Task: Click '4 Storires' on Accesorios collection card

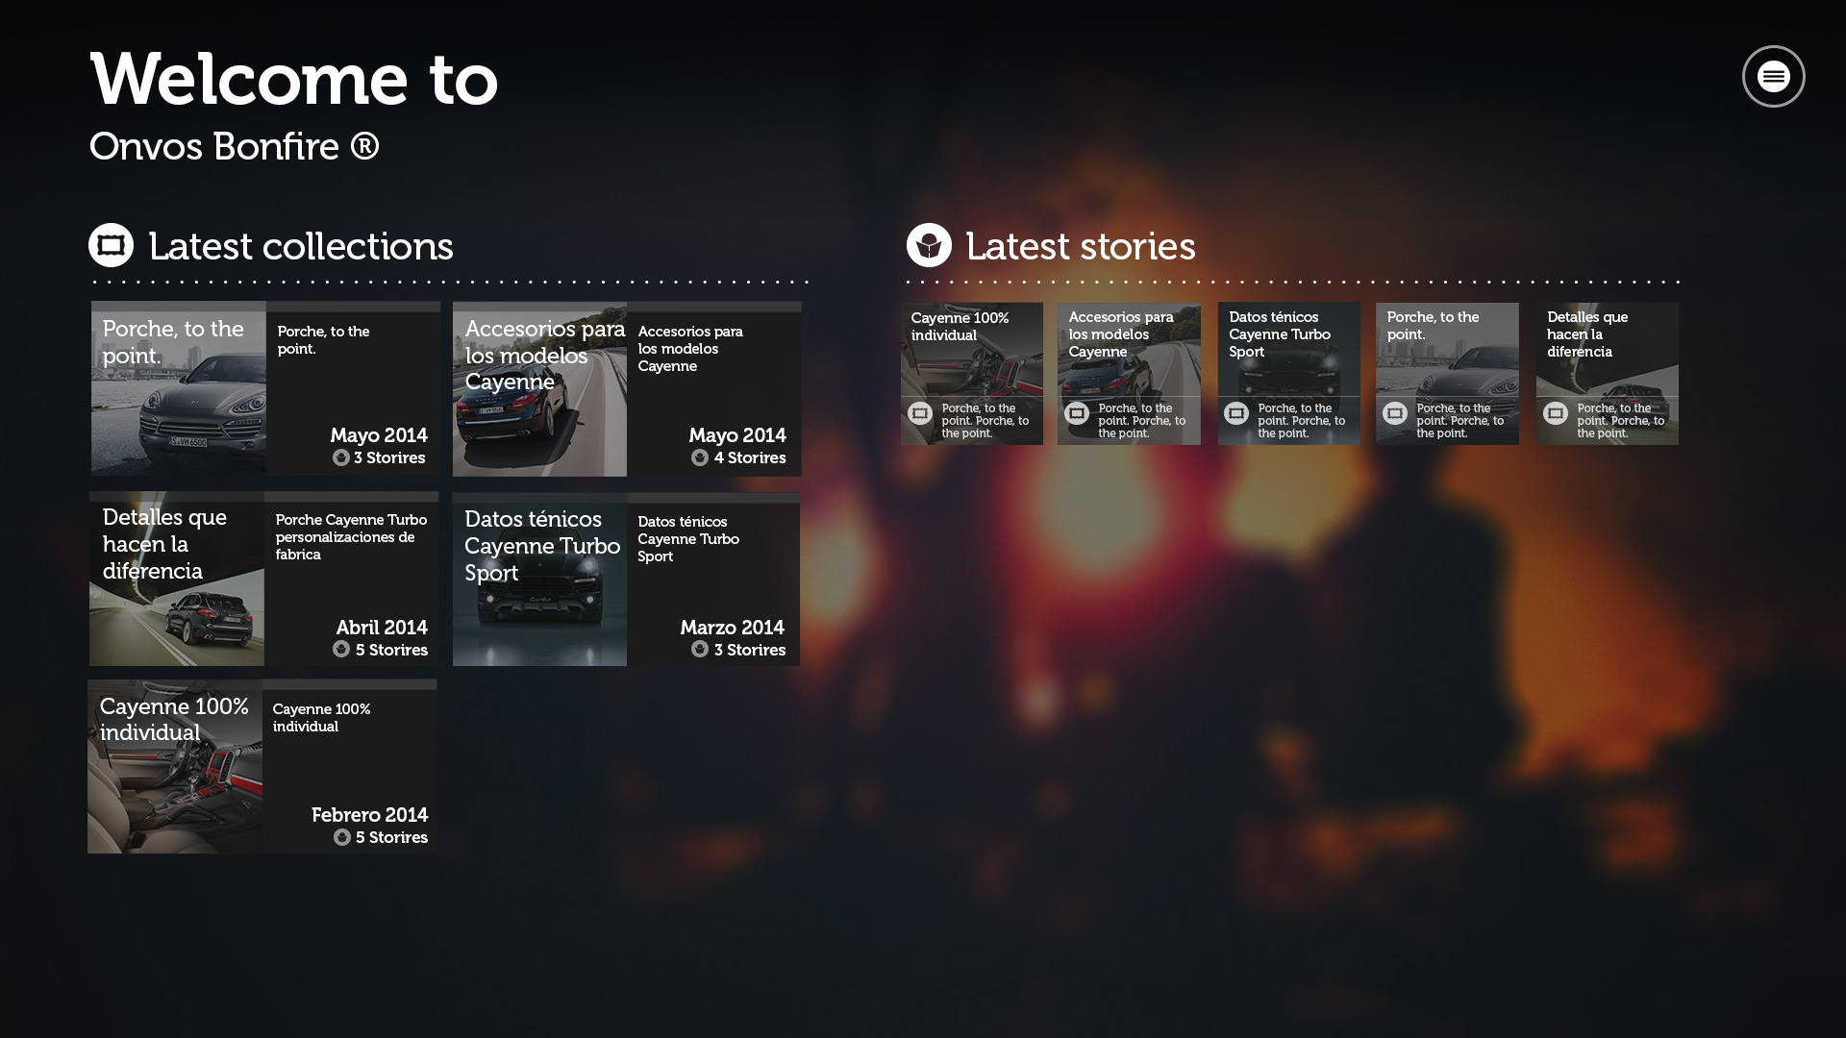Action: [x=750, y=457]
